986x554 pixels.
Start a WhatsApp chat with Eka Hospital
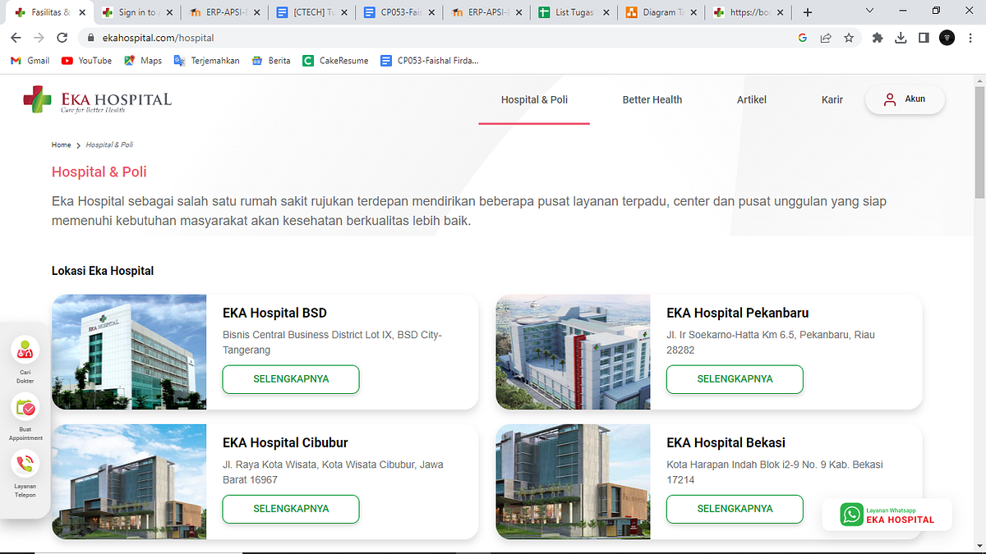[886, 515]
